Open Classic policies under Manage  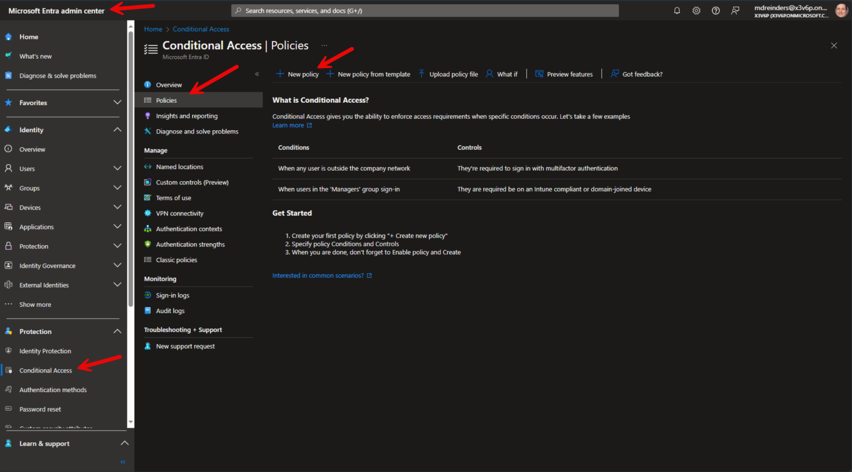click(176, 259)
